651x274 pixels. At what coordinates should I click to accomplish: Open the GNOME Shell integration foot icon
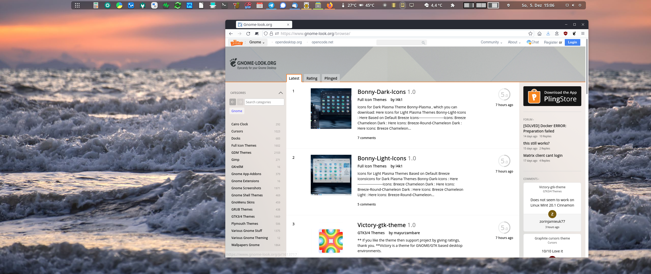[x=574, y=33]
